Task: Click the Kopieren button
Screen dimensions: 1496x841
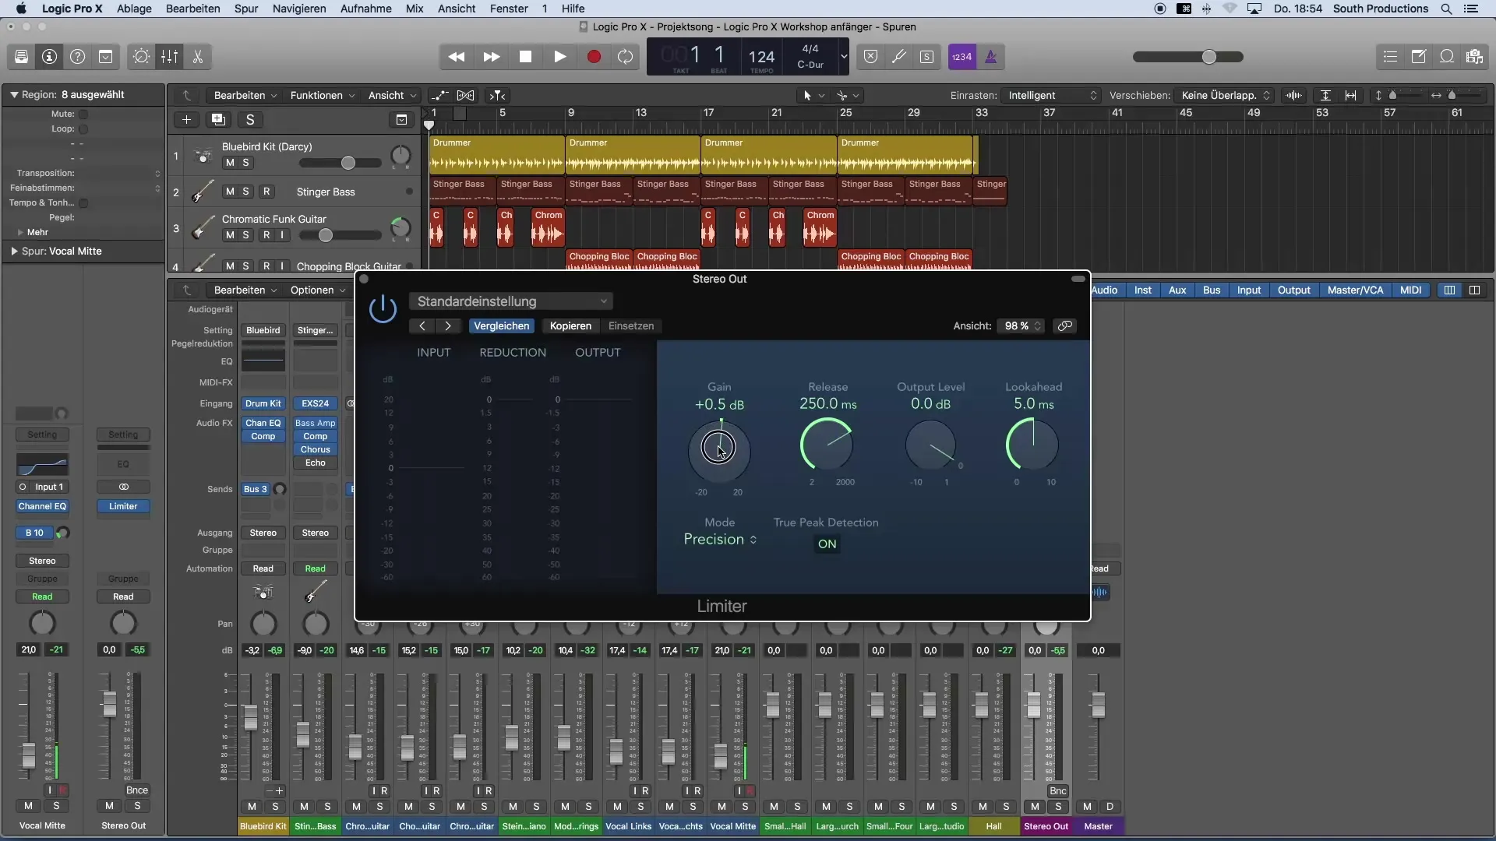Action: click(x=570, y=326)
